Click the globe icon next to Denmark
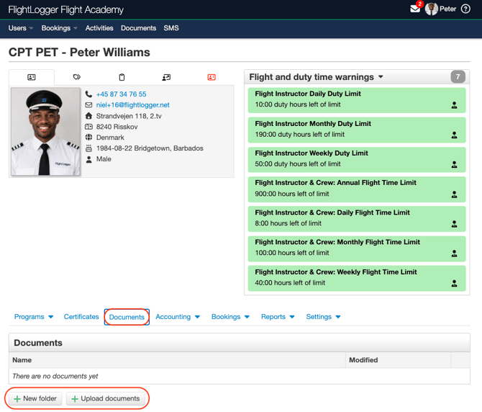 (88, 138)
